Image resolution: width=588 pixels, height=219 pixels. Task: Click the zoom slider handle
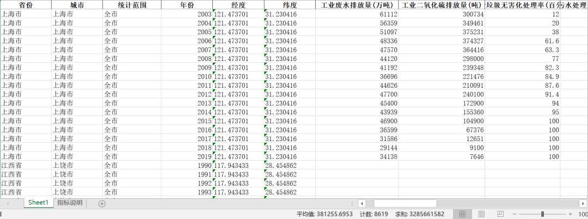(543, 214)
